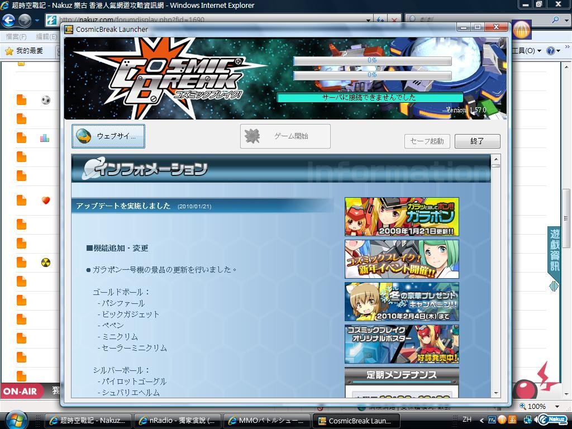Open the IE zoom 100% dropdown
Screen dimensions: 572x429
(557, 407)
